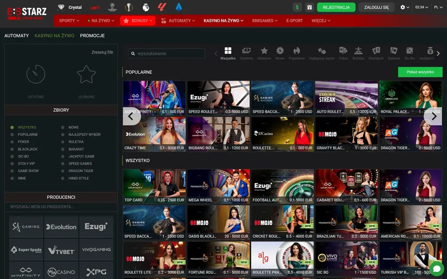Open the GRAVITY BLAC... game thumbnail
This screenshot has width=447, height=279.
coord(346,134)
